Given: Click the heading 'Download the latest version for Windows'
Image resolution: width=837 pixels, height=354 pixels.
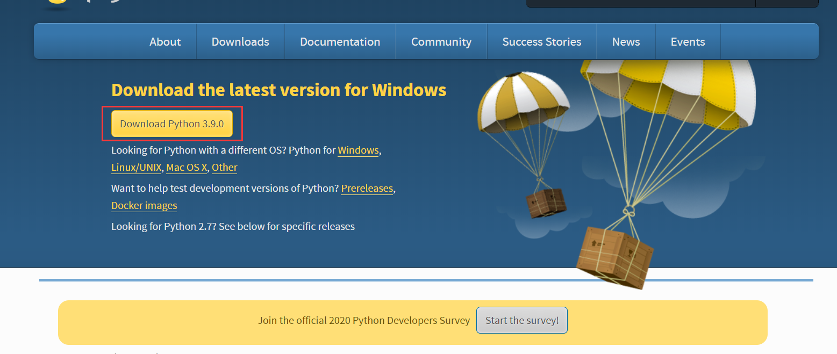Looking at the screenshot, I should [x=278, y=90].
